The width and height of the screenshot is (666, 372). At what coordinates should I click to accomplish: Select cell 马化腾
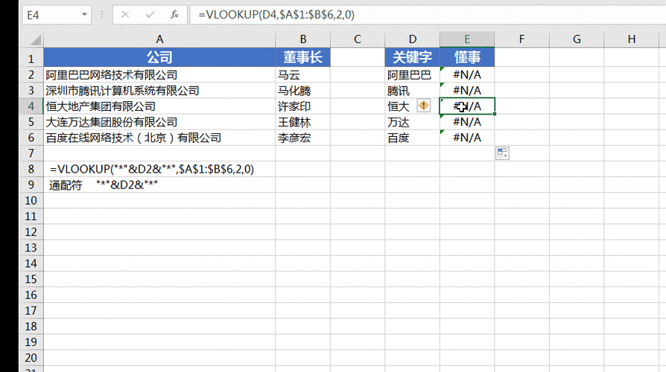[x=303, y=90]
